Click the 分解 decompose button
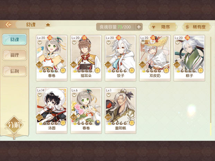The image size is (215, 161). [x=14, y=125]
